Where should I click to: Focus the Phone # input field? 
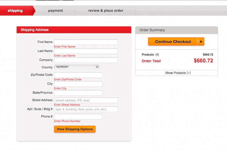78,117
